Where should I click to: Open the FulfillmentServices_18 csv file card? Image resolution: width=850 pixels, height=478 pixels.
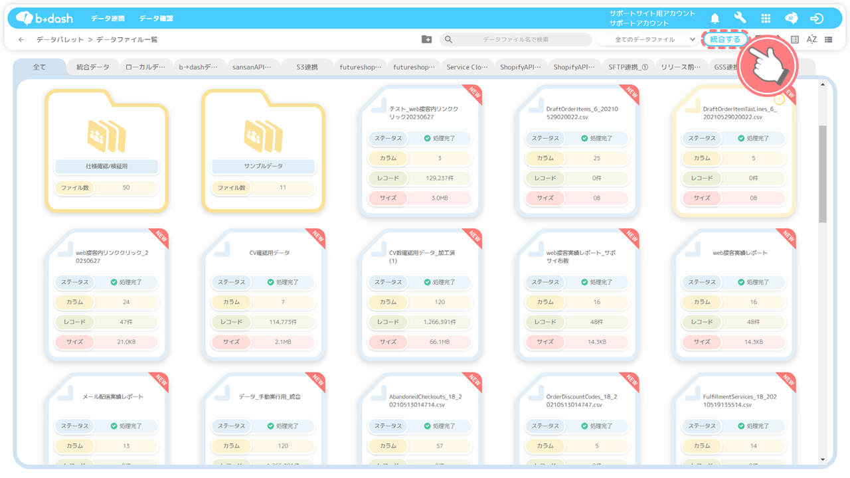tap(734, 418)
